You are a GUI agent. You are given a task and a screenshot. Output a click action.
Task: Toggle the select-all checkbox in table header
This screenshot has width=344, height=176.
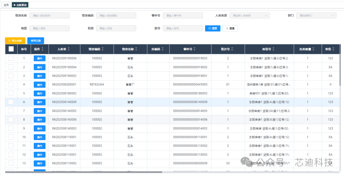(x=11, y=49)
